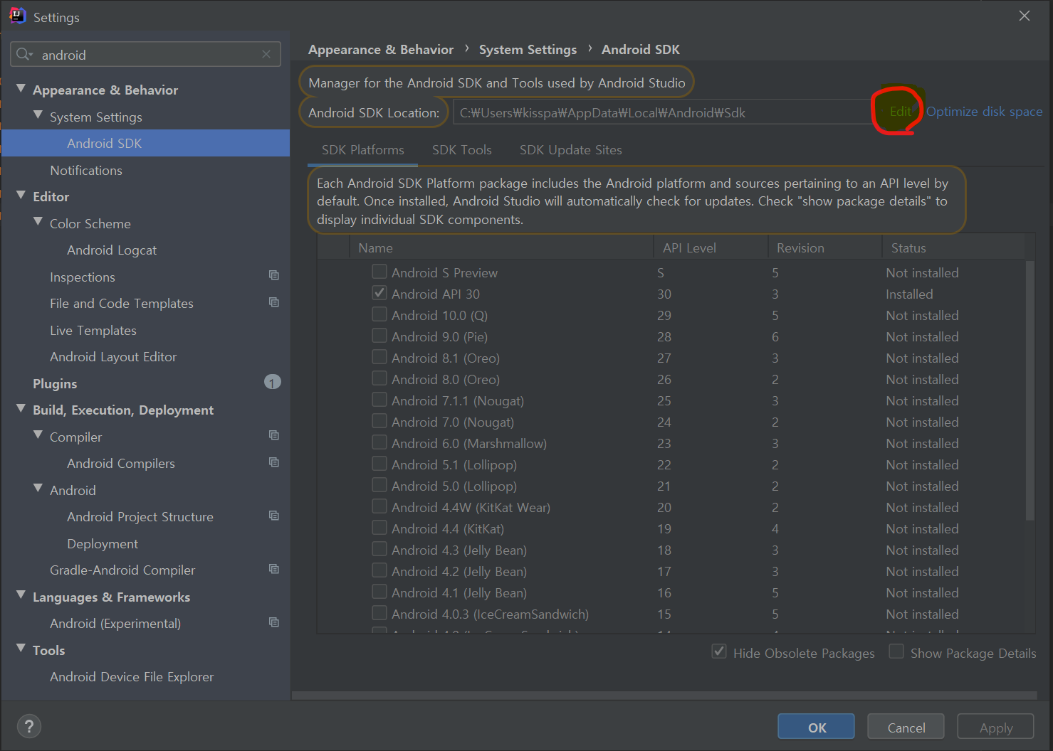Check the Android 6.0 (Marshmallow) checkbox
This screenshot has height=751, width=1053.
(x=379, y=442)
